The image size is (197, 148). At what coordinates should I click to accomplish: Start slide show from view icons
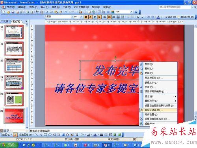point(8,131)
